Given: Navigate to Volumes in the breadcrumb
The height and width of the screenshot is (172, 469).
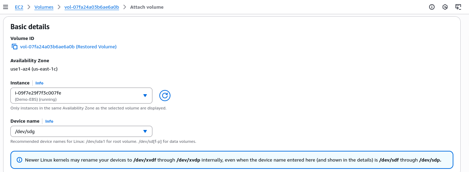Looking at the screenshot, I should tap(44, 7).
